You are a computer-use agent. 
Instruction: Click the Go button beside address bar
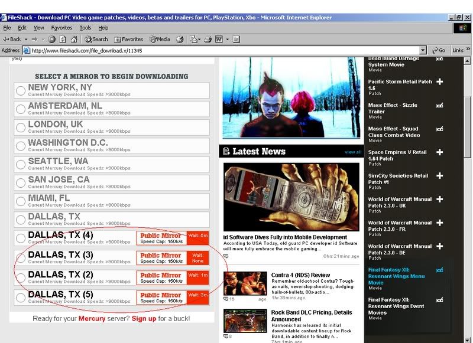(438, 50)
